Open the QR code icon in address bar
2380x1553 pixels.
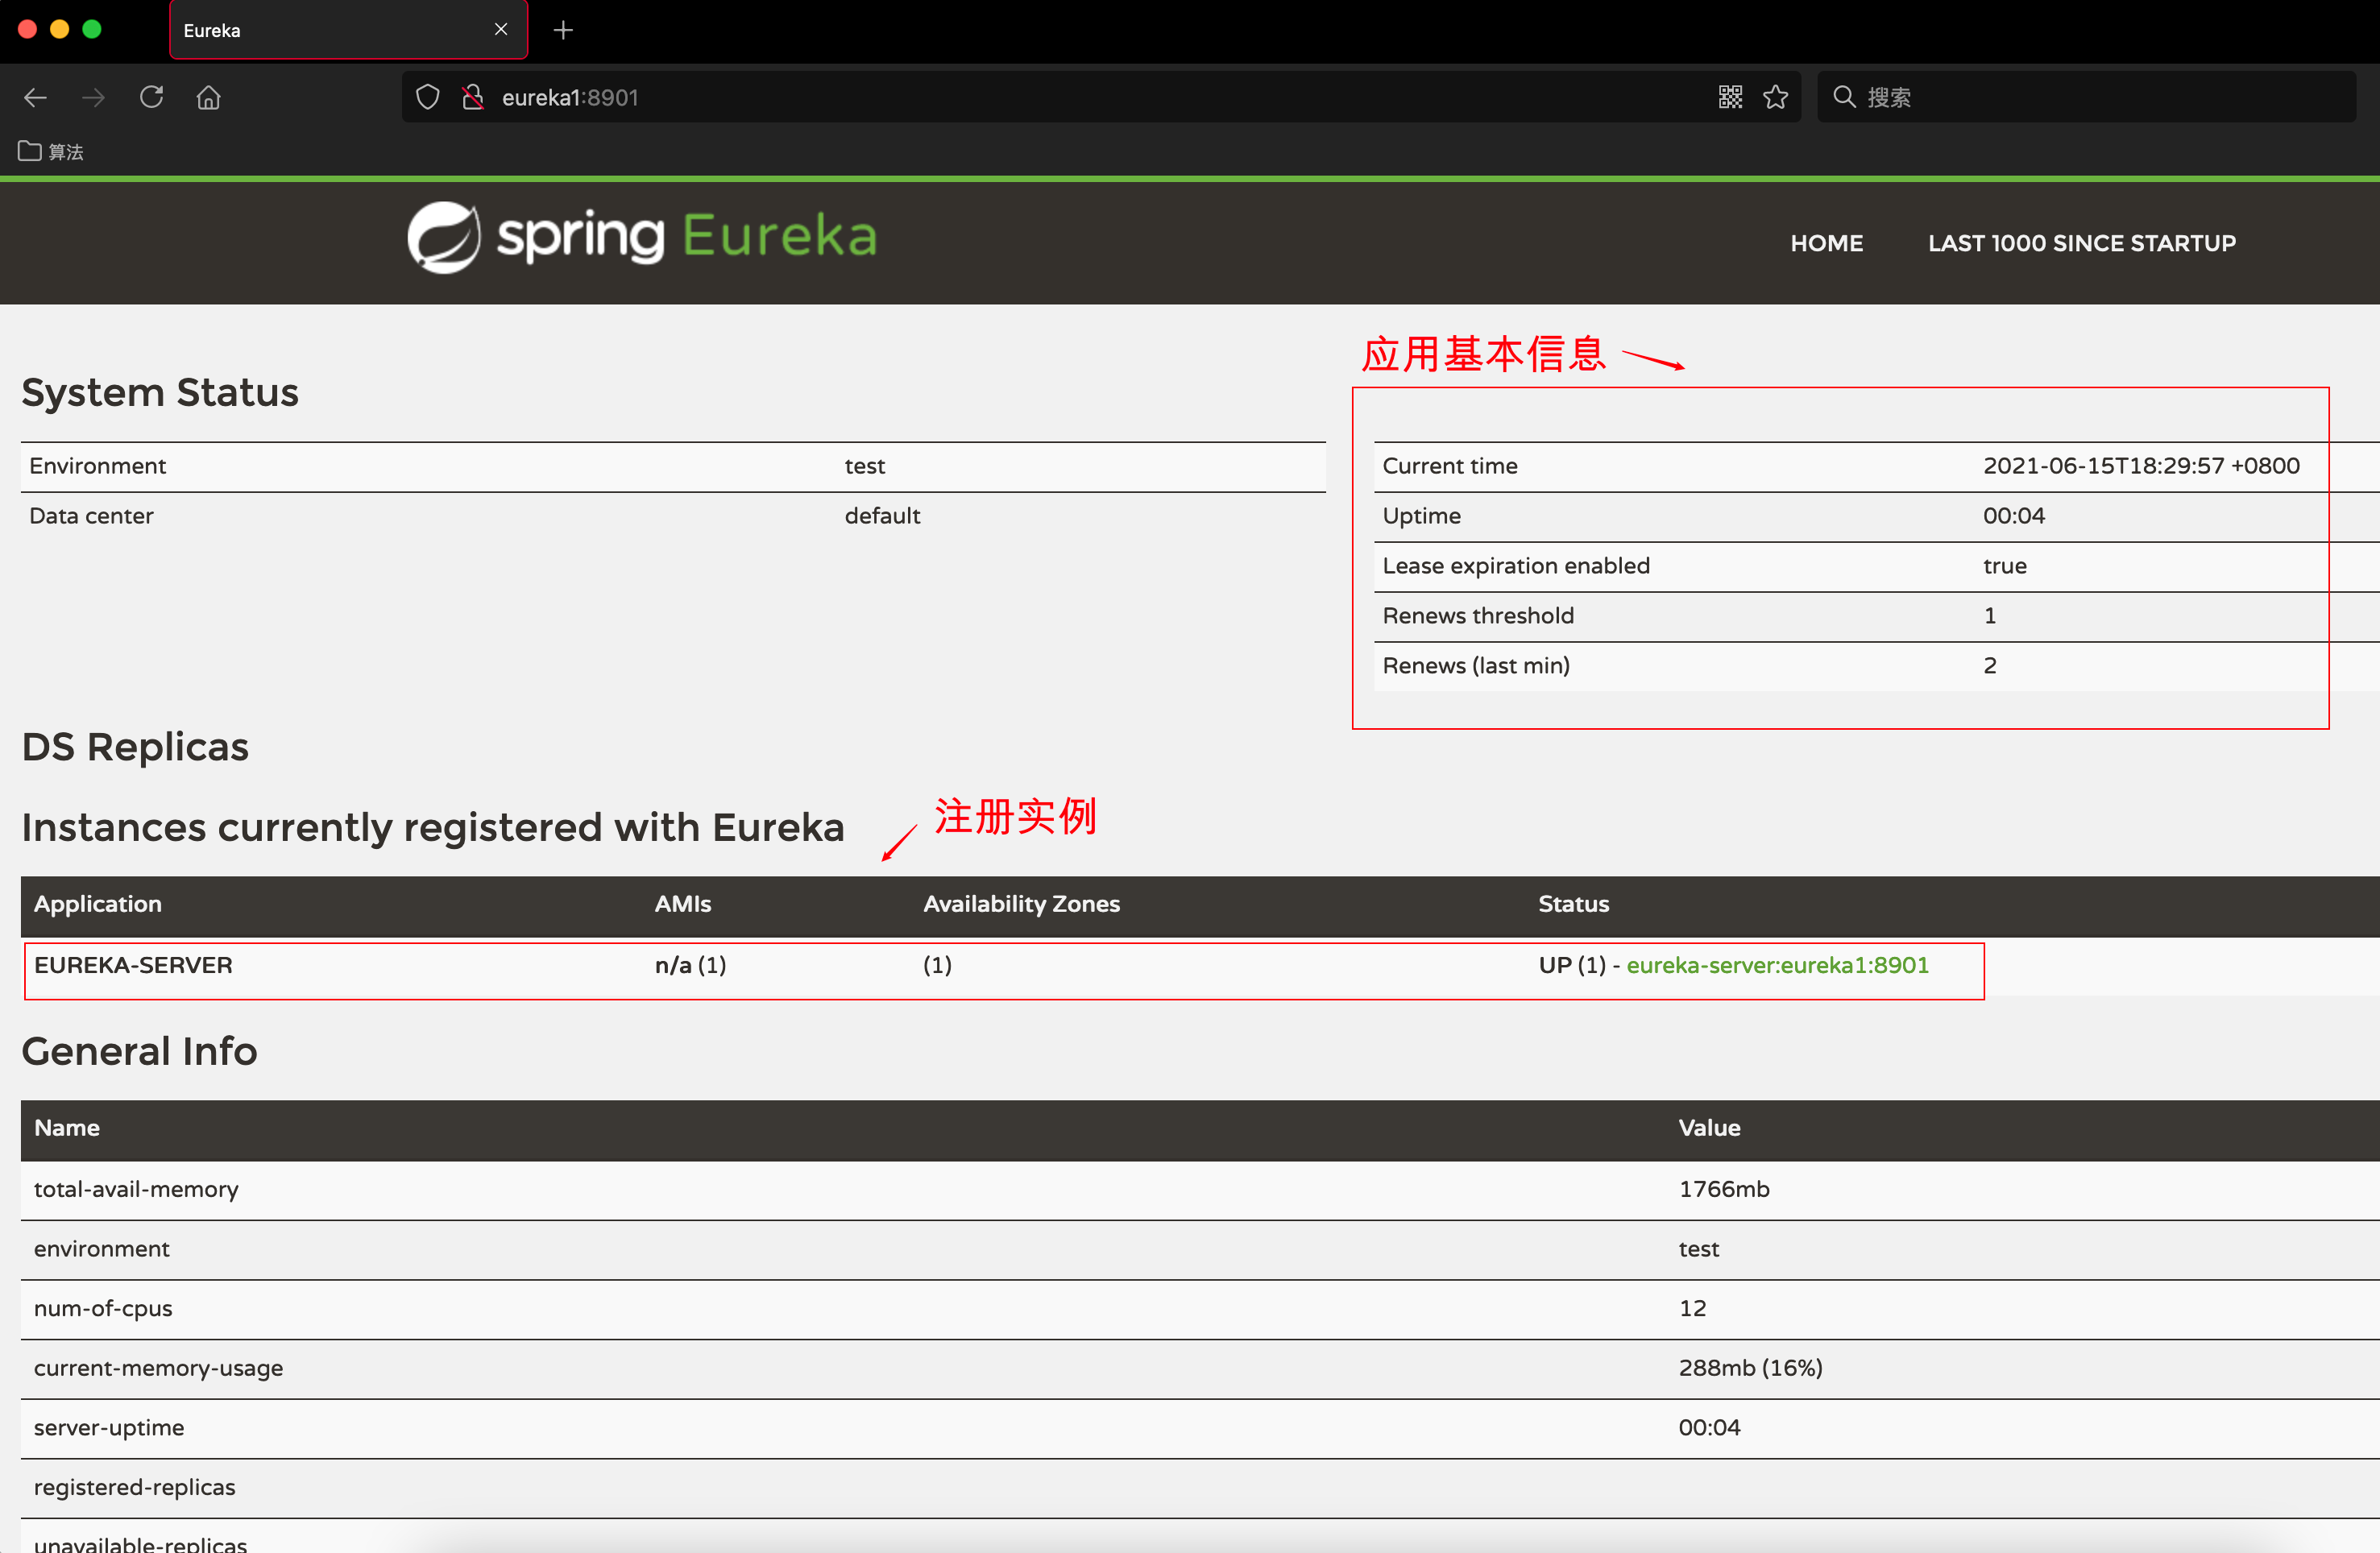click(1730, 97)
